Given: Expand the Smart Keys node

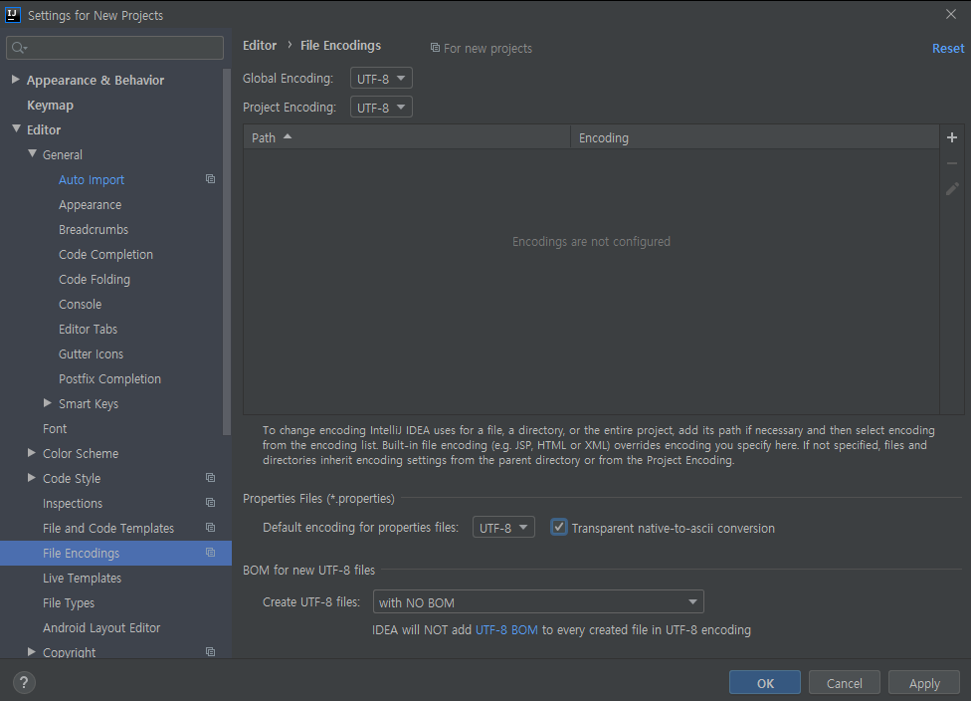Looking at the screenshot, I should [x=48, y=403].
